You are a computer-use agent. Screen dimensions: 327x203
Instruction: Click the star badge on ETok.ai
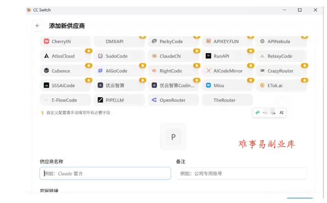[x=305, y=80]
